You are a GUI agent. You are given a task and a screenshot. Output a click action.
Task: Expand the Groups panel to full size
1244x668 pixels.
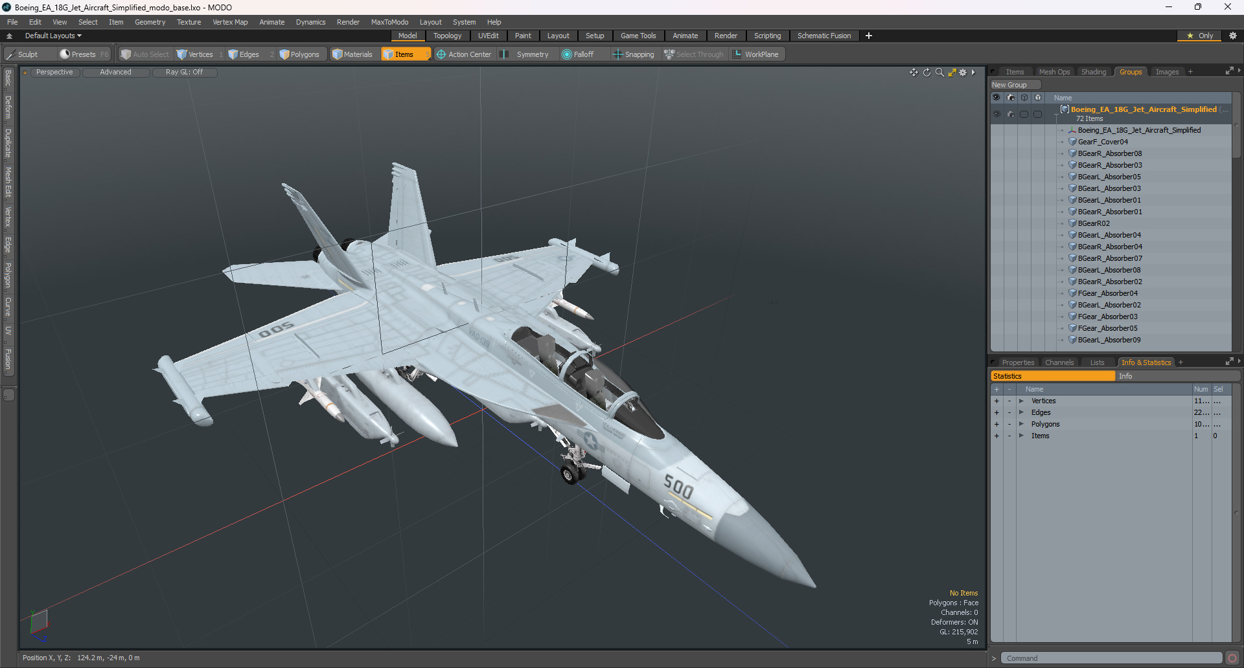(x=1230, y=71)
